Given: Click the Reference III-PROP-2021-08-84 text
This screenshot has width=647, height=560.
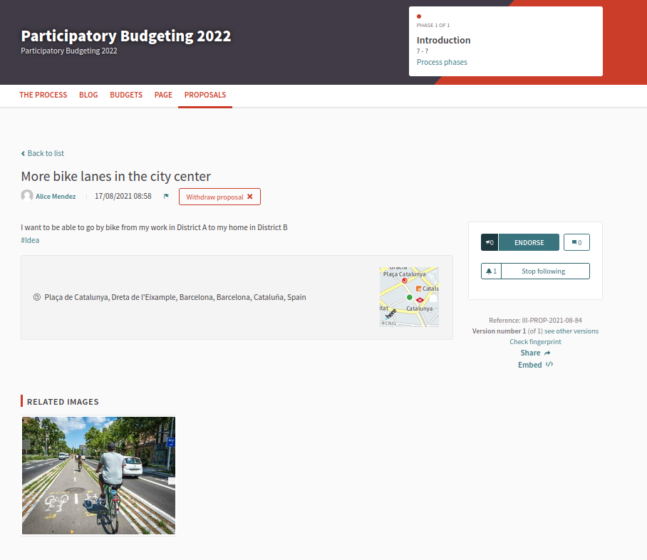Looking at the screenshot, I should tap(535, 320).
